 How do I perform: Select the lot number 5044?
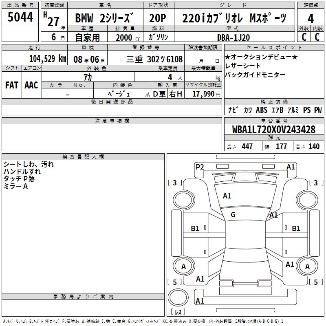pyautogui.click(x=20, y=17)
